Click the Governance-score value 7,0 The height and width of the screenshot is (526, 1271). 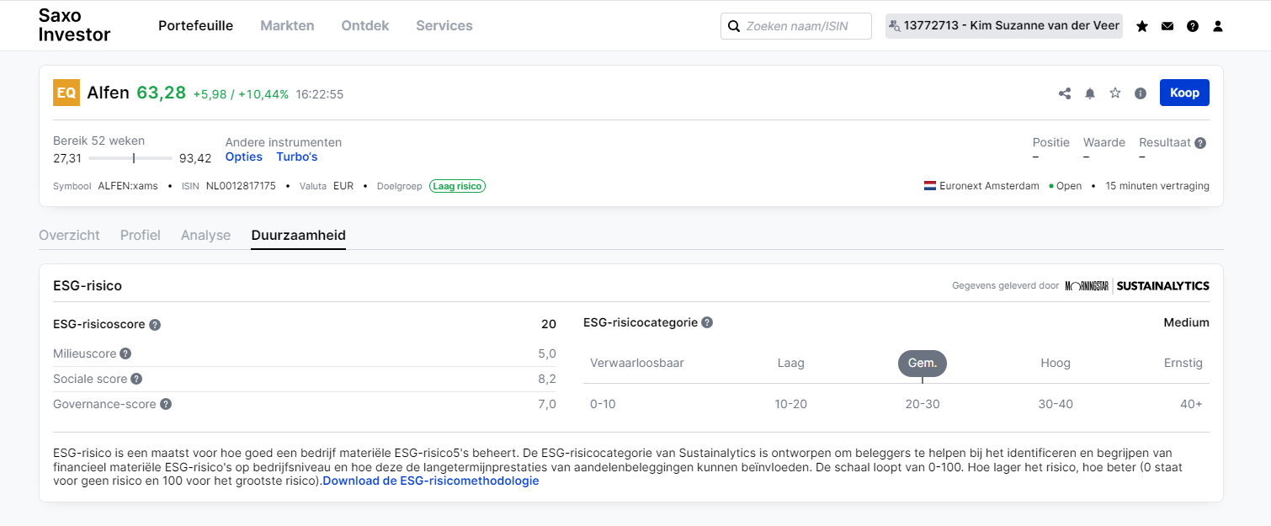(547, 404)
